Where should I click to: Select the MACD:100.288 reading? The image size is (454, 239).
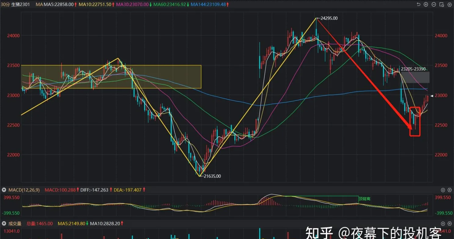point(60,190)
